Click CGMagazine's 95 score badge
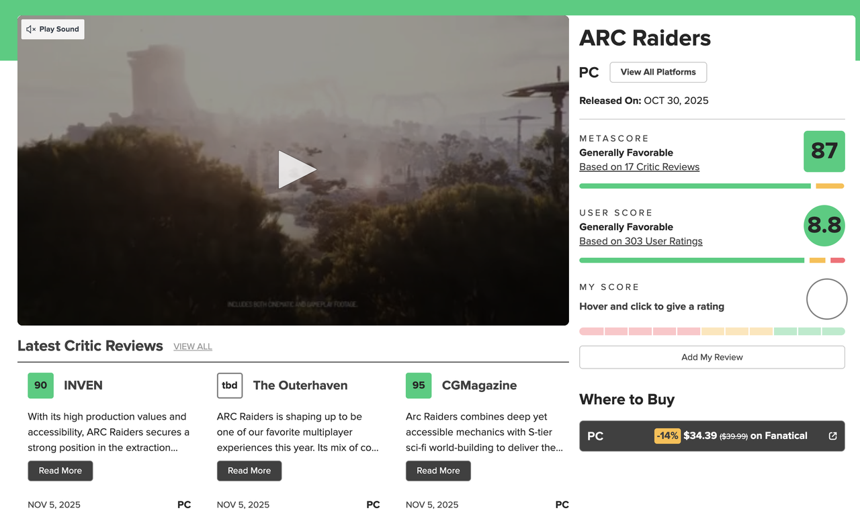The width and height of the screenshot is (860, 529). click(419, 385)
